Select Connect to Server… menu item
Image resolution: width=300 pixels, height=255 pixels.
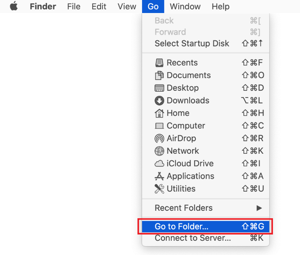[x=193, y=238]
